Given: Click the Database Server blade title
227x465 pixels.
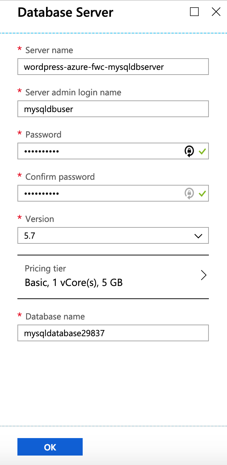Looking at the screenshot, I should point(65,12).
